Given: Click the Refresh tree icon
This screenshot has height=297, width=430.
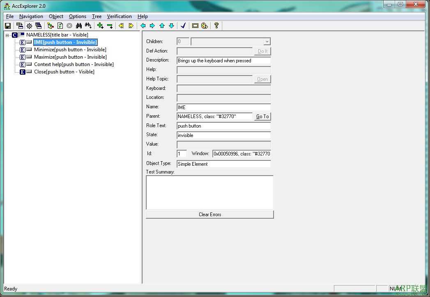Looking at the screenshot, I should tap(60, 25).
